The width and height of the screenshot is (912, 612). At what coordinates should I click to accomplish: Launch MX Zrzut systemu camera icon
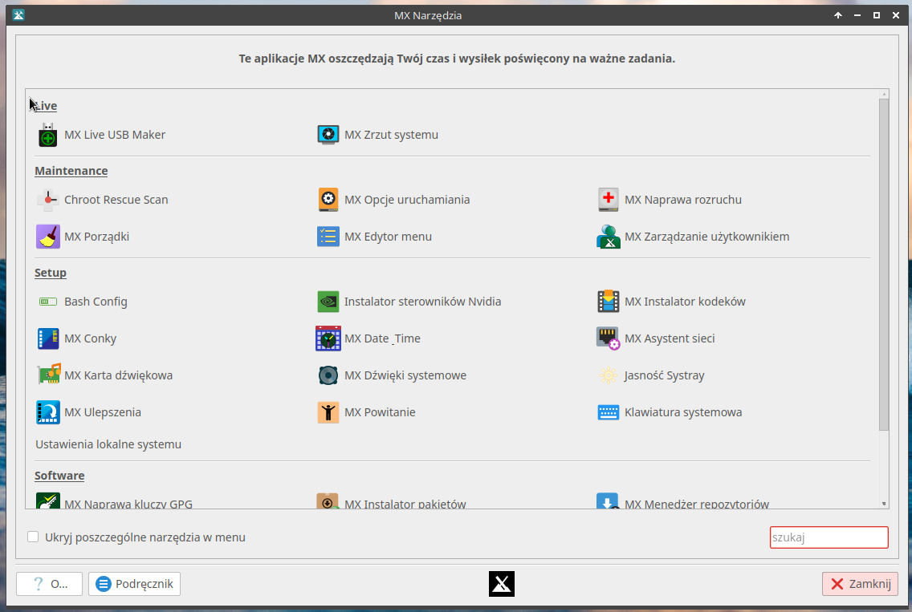(328, 135)
